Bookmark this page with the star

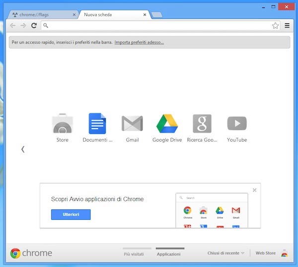pyautogui.click(x=275, y=25)
